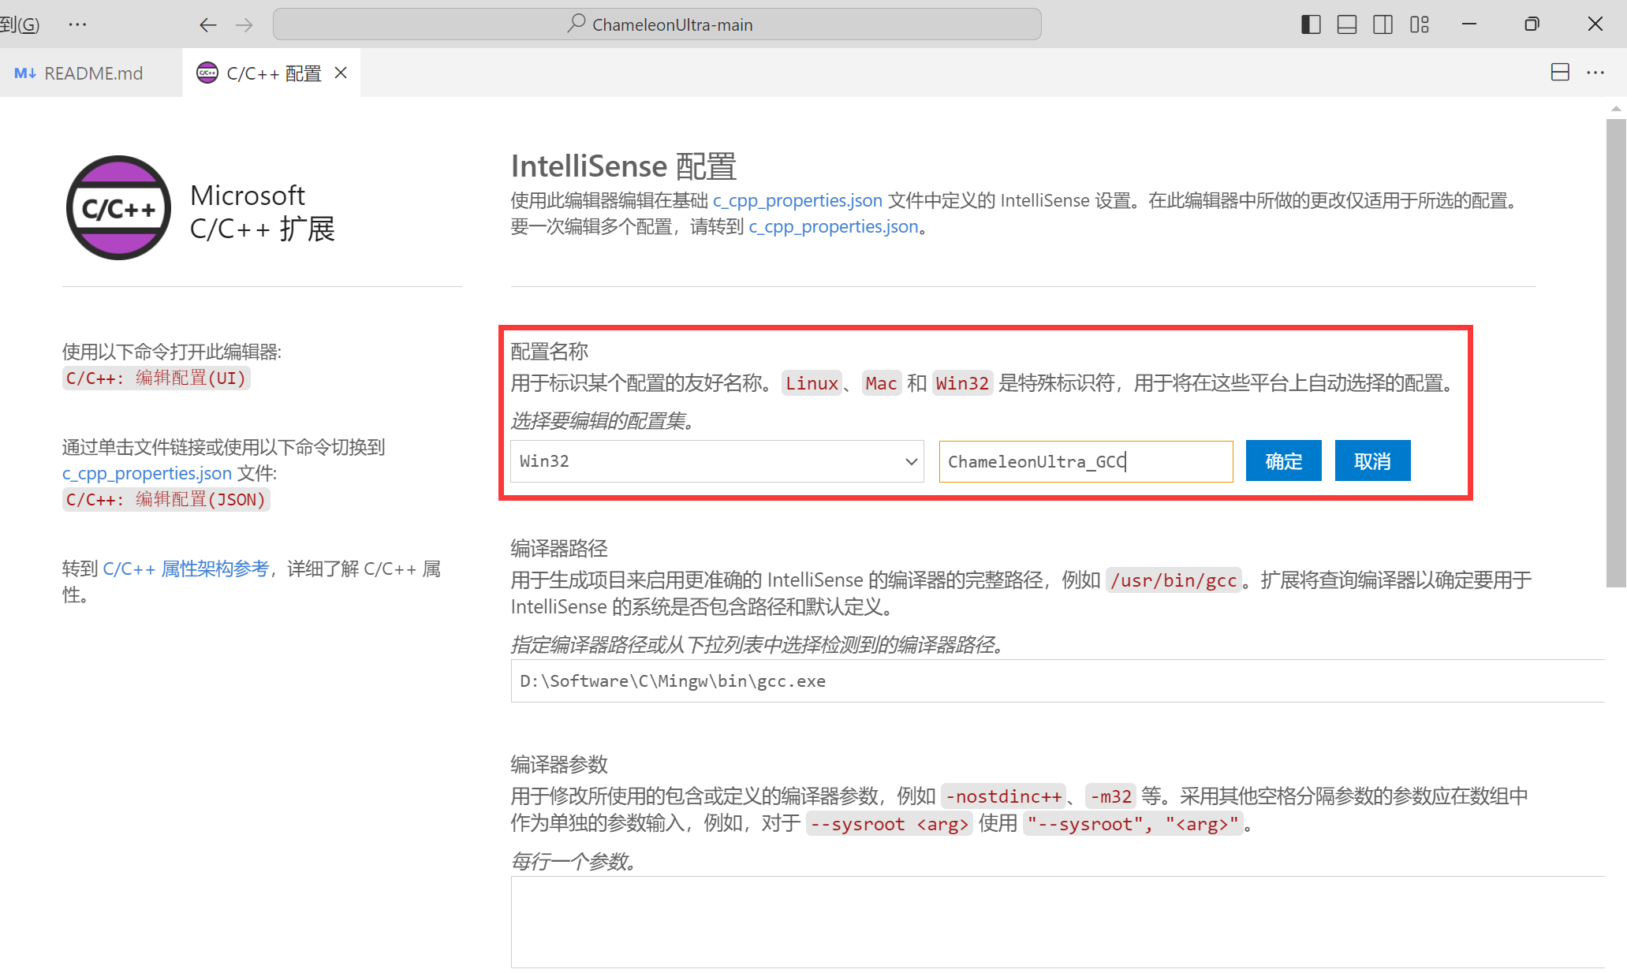
Task: Toggle the secondary sidebar layout icon
Action: coord(1383,24)
